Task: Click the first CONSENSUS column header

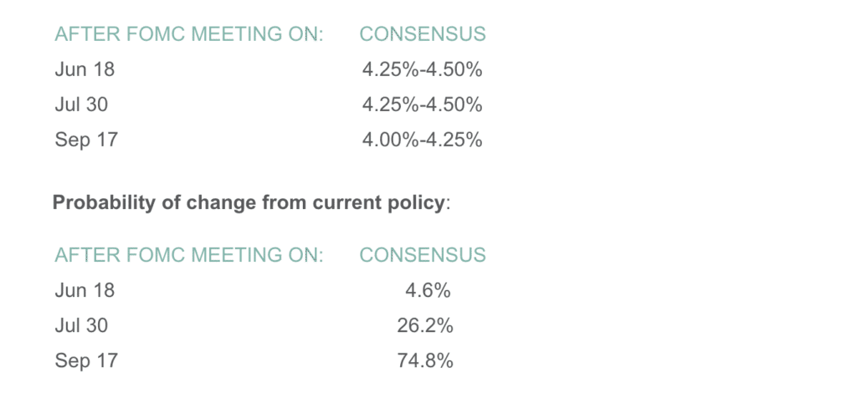Action: 423,34
